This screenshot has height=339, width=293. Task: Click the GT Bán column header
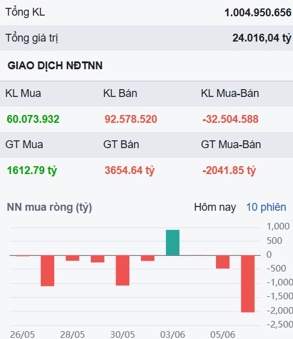click(121, 145)
